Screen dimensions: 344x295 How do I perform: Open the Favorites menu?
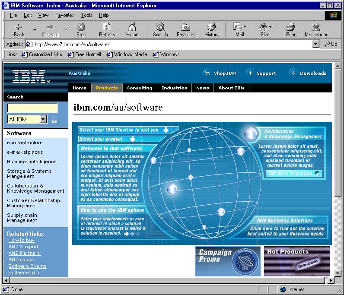tap(64, 15)
